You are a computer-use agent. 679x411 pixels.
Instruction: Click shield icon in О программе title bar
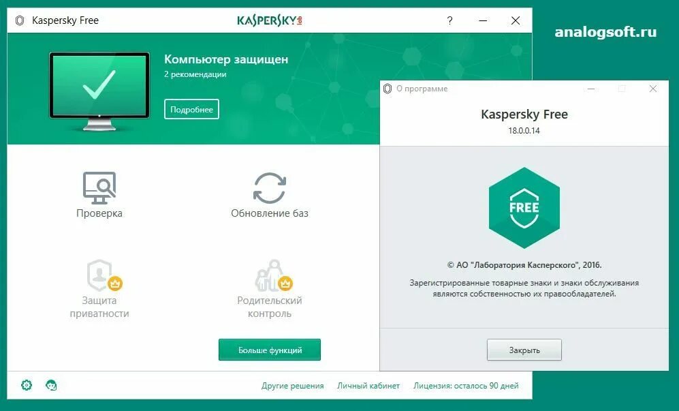(x=388, y=89)
